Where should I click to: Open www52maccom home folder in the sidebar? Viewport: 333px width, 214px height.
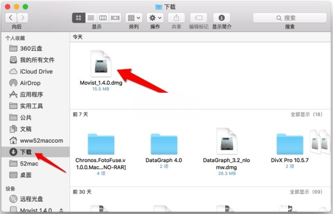tap(35, 140)
